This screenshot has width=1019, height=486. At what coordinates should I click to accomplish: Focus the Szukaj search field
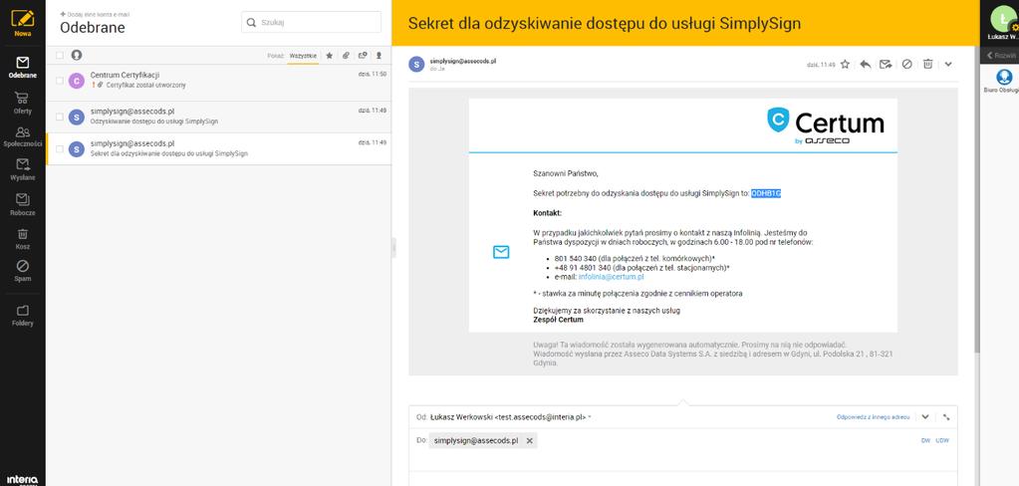[311, 22]
